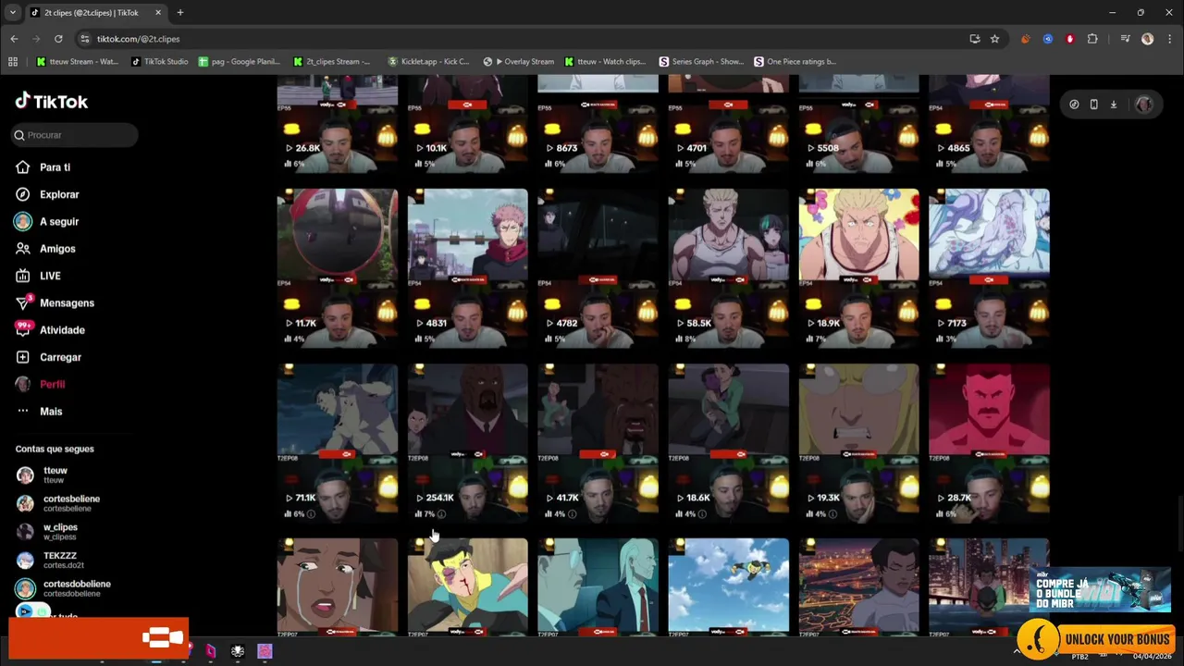Click Carregar to upload a video
This screenshot has height=666, width=1184.
48,357
